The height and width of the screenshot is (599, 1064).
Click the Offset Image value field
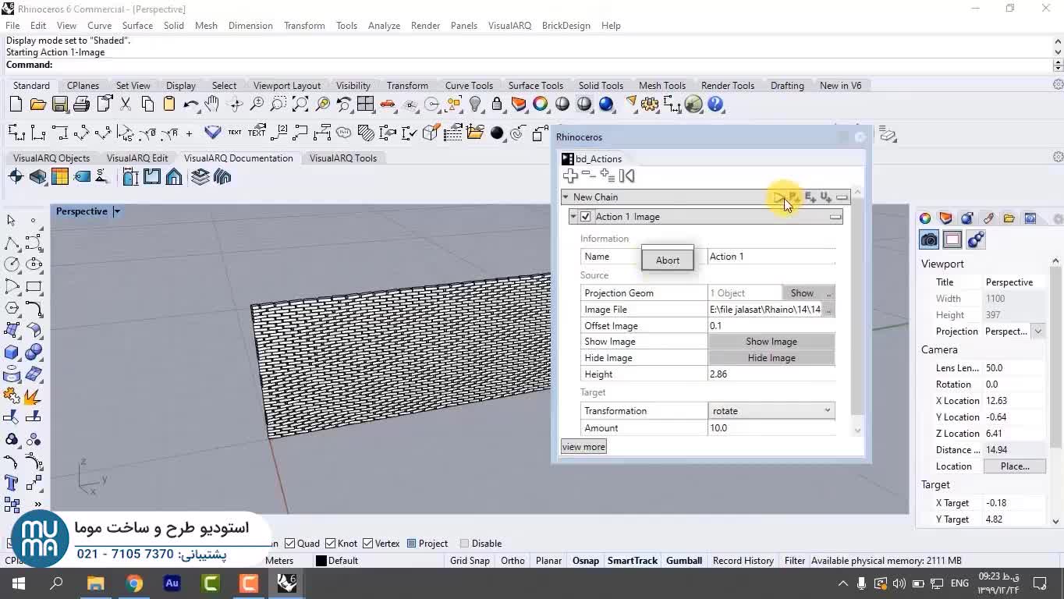[x=771, y=326]
